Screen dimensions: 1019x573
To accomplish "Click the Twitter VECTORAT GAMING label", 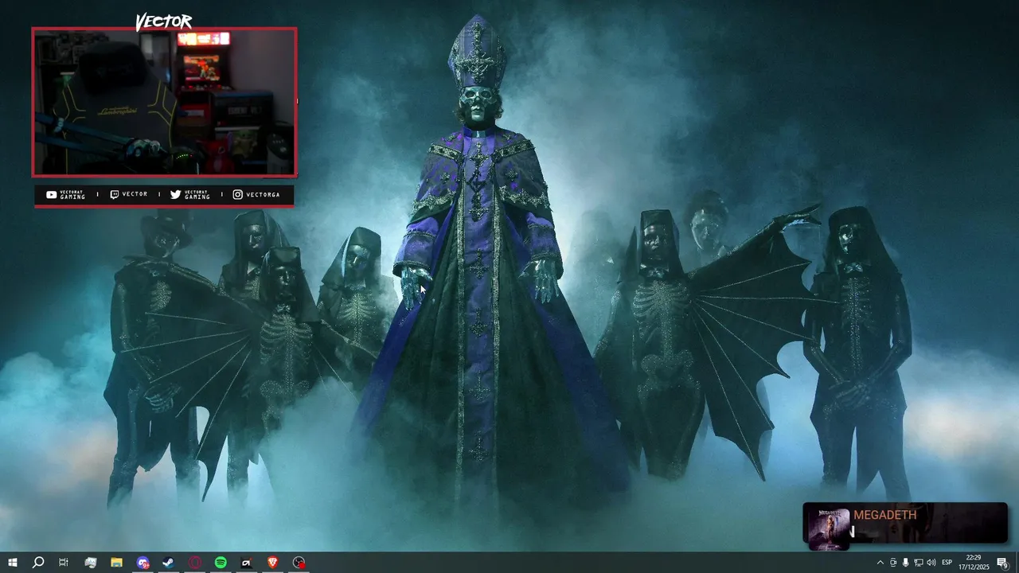I will coord(190,194).
